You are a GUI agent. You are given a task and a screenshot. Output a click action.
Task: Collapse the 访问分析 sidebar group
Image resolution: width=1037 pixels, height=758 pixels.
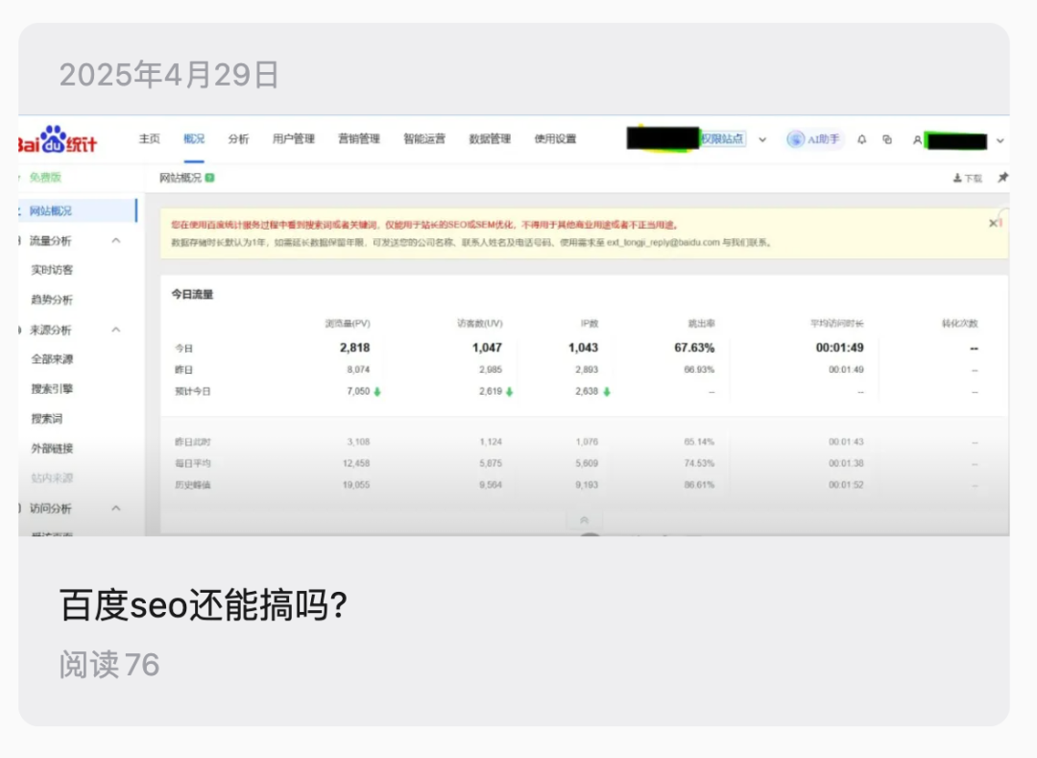116,508
